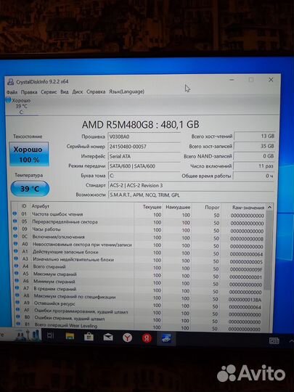The width and height of the screenshot is (294, 392).
Task: Click the status icon for attribute A6
Action: click(x=17, y=281)
